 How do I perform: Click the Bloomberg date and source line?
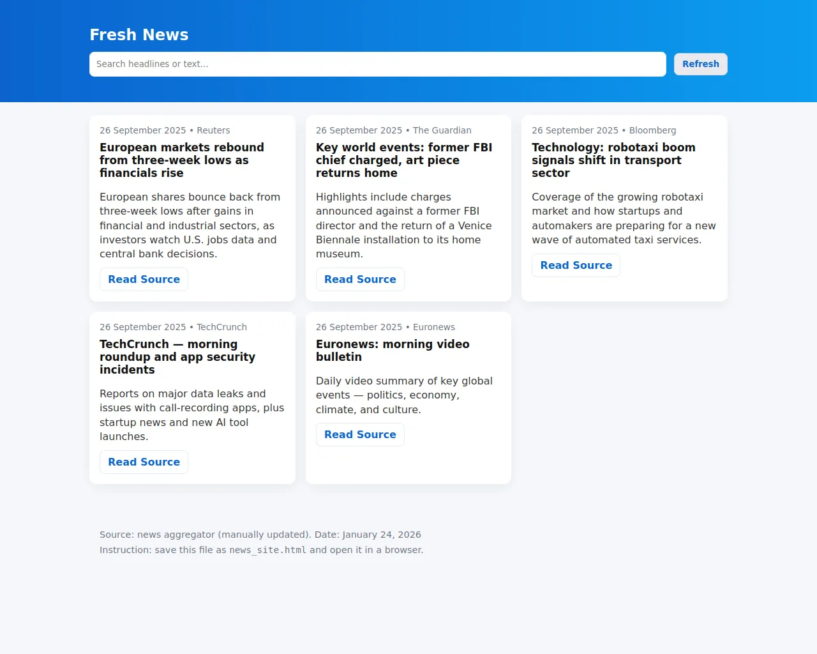click(604, 130)
